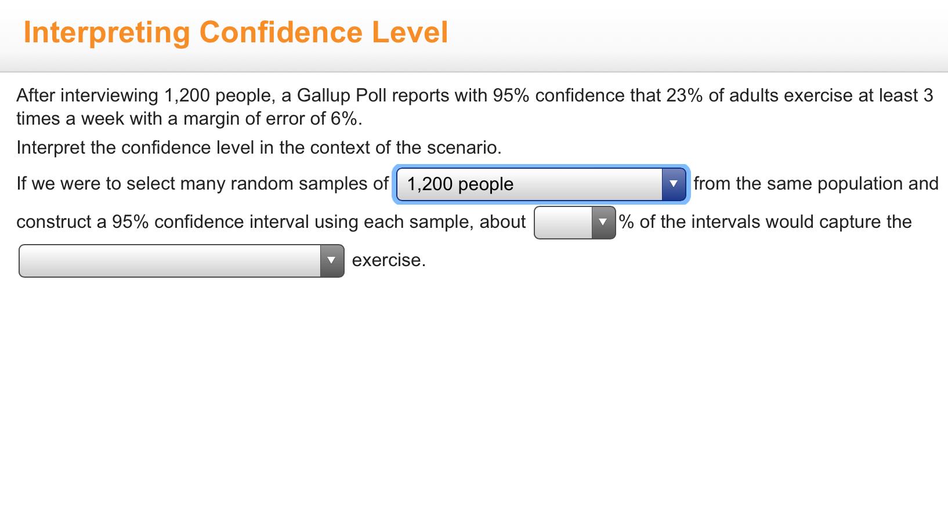The height and width of the screenshot is (527, 948).
Task: Click the arrow on the '1,200 people' dropdown
Action: (674, 184)
